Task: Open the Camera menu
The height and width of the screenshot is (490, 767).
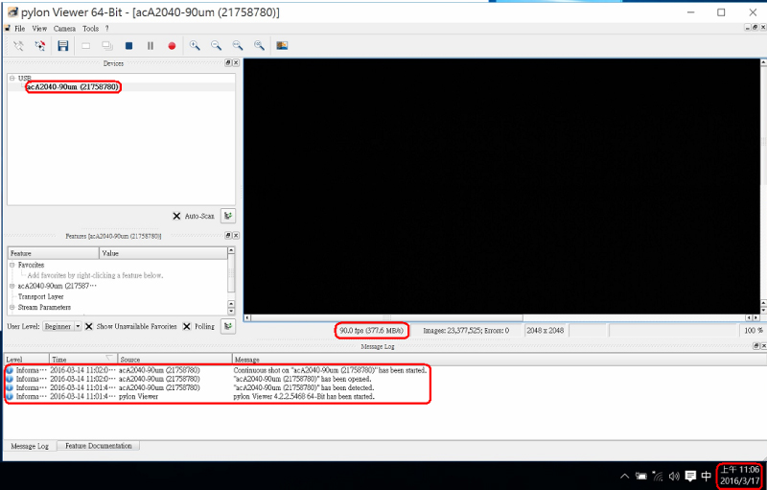Action: (64, 29)
